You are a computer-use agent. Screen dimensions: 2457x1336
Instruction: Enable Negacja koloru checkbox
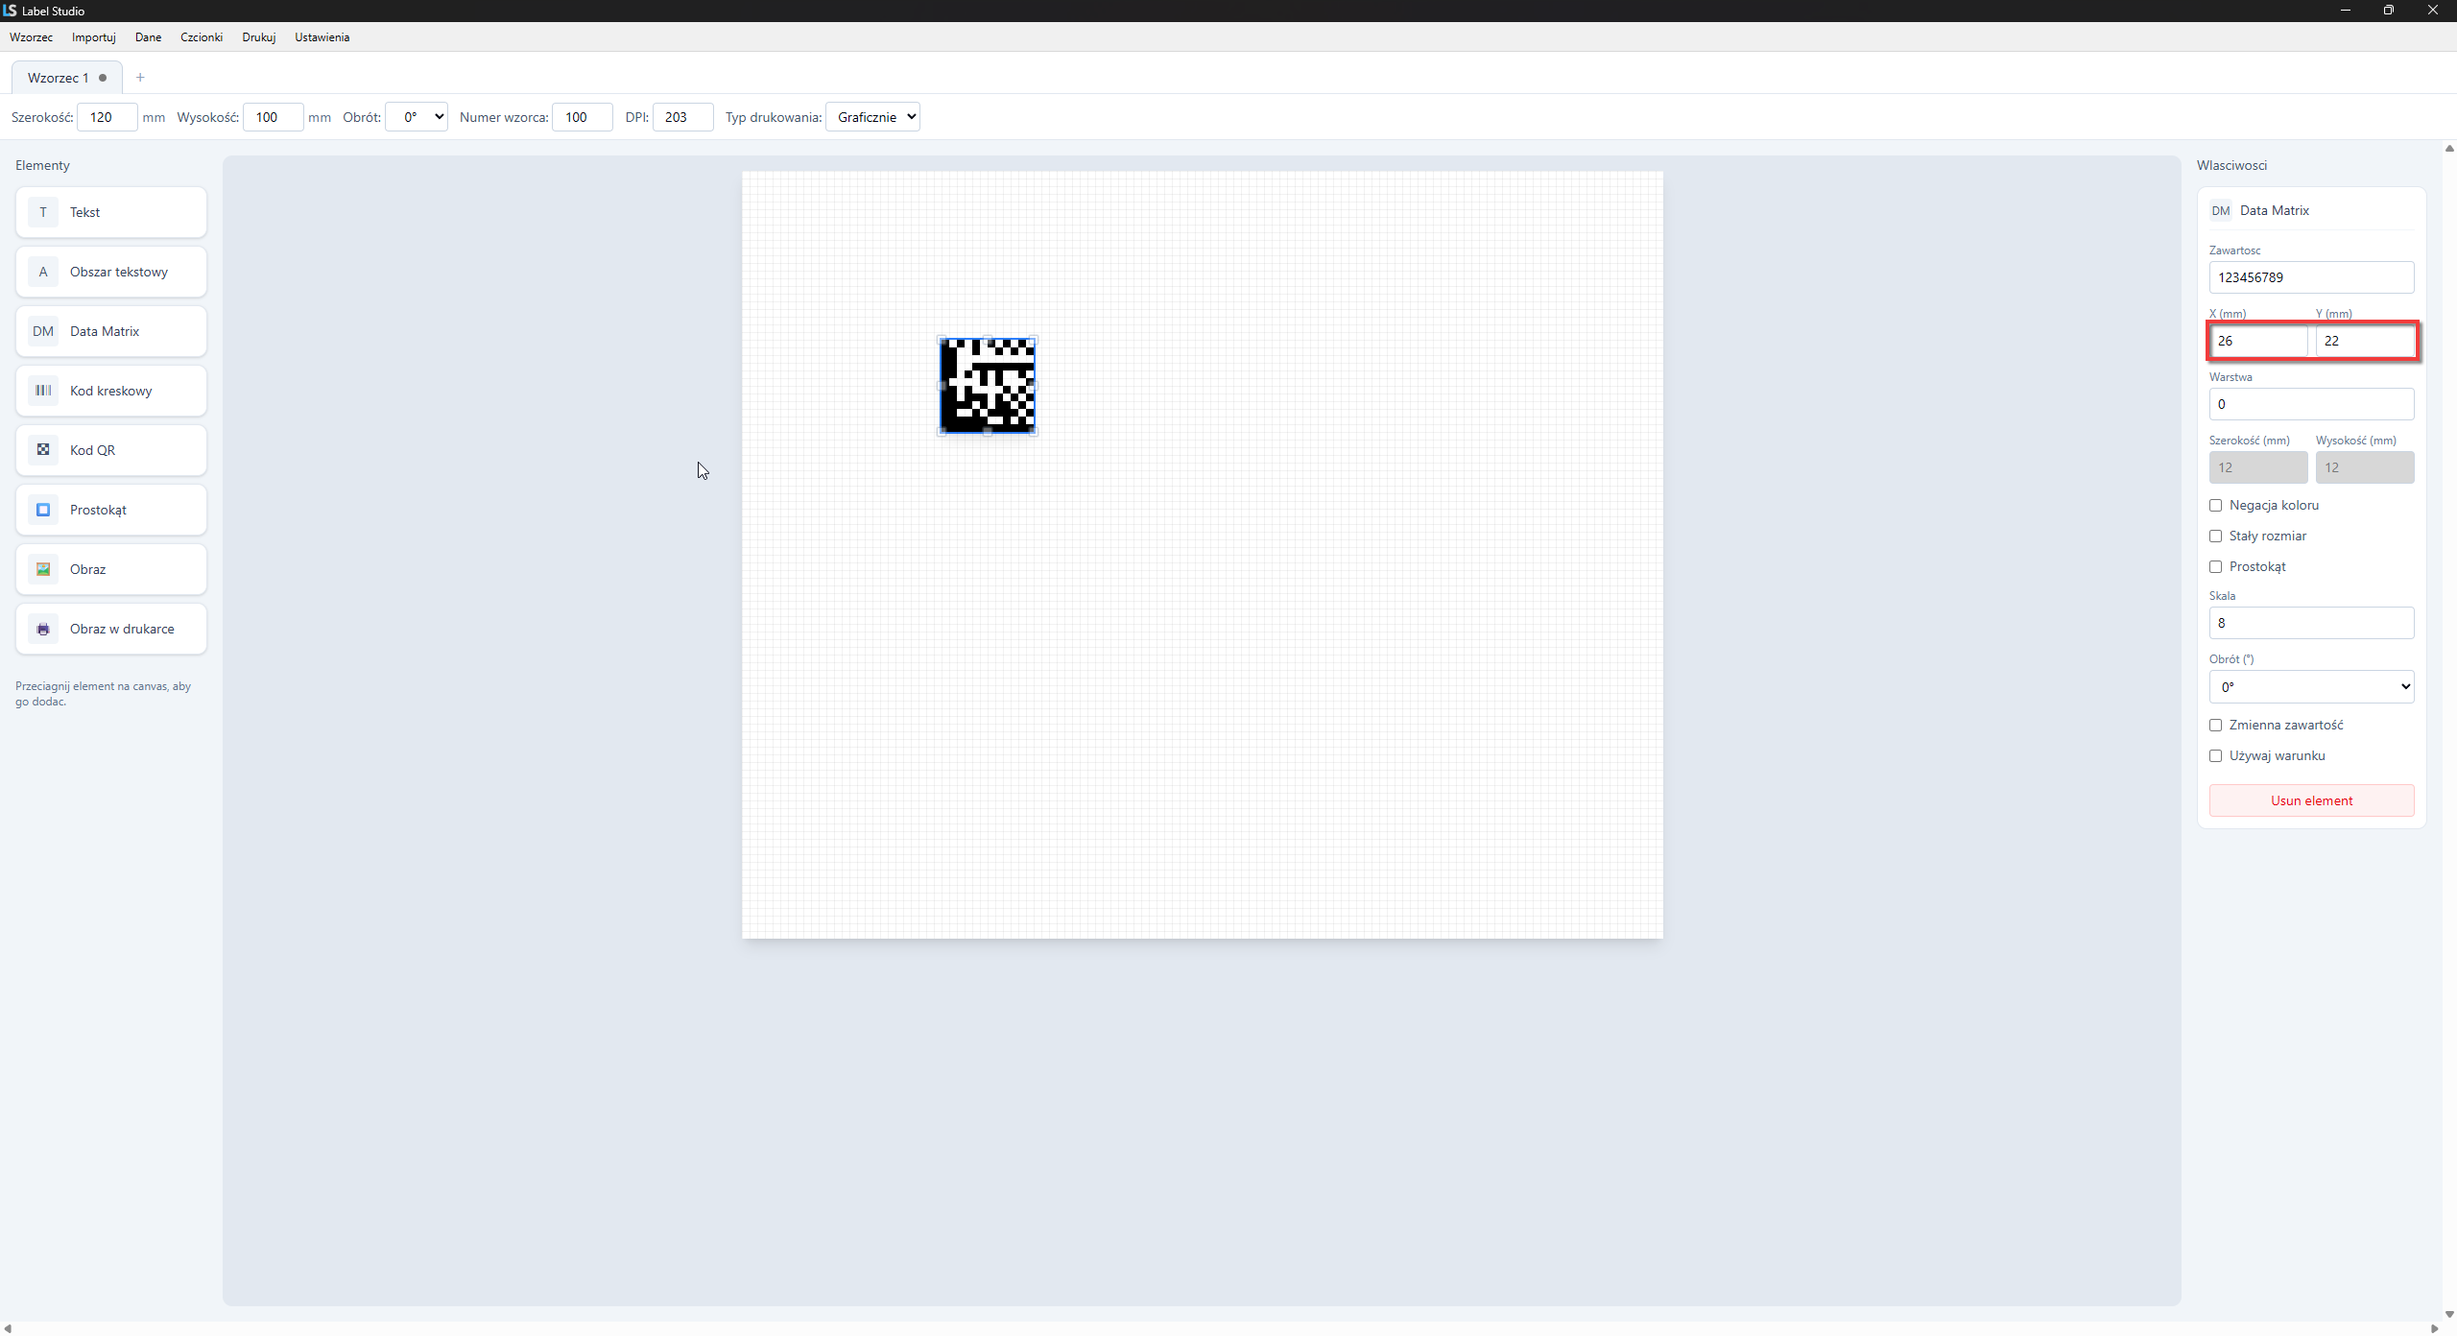coord(2215,505)
